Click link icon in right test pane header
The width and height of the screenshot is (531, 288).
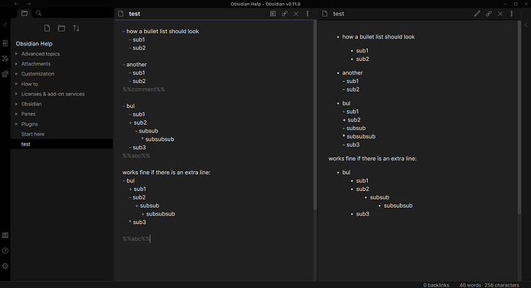(x=489, y=14)
